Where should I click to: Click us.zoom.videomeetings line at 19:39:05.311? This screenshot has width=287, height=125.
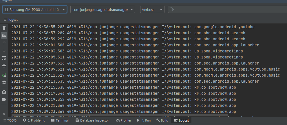127,57
